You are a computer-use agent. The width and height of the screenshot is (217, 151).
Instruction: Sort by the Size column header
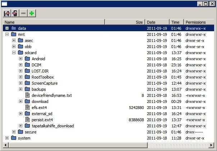point(125,22)
